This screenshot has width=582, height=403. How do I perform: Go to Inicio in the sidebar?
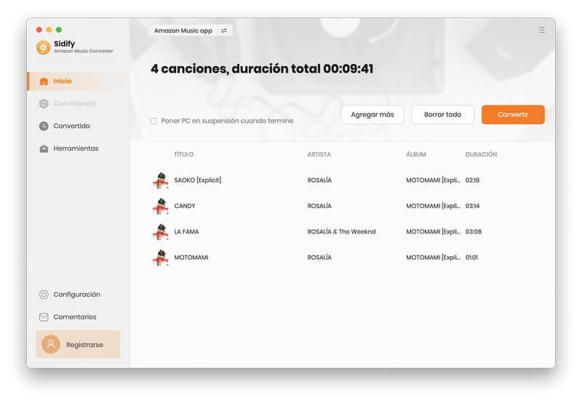(79, 81)
